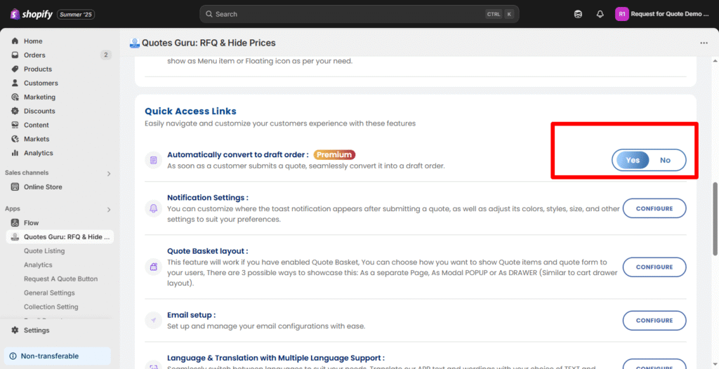The width and height of the screenshot is (719, 369).
Task: Open Quote Listing in the sidebar
Action: (x=44, y=250)
